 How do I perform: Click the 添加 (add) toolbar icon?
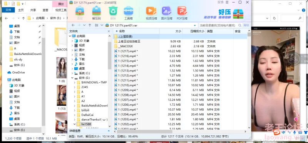pos(80,13)
